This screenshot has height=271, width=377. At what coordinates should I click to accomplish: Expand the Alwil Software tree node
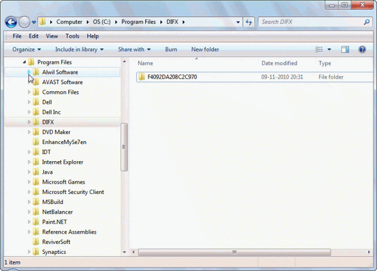coord(29,72)
